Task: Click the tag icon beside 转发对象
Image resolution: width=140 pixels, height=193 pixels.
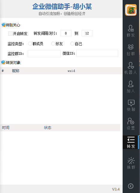Action: (x=3, y=62)
